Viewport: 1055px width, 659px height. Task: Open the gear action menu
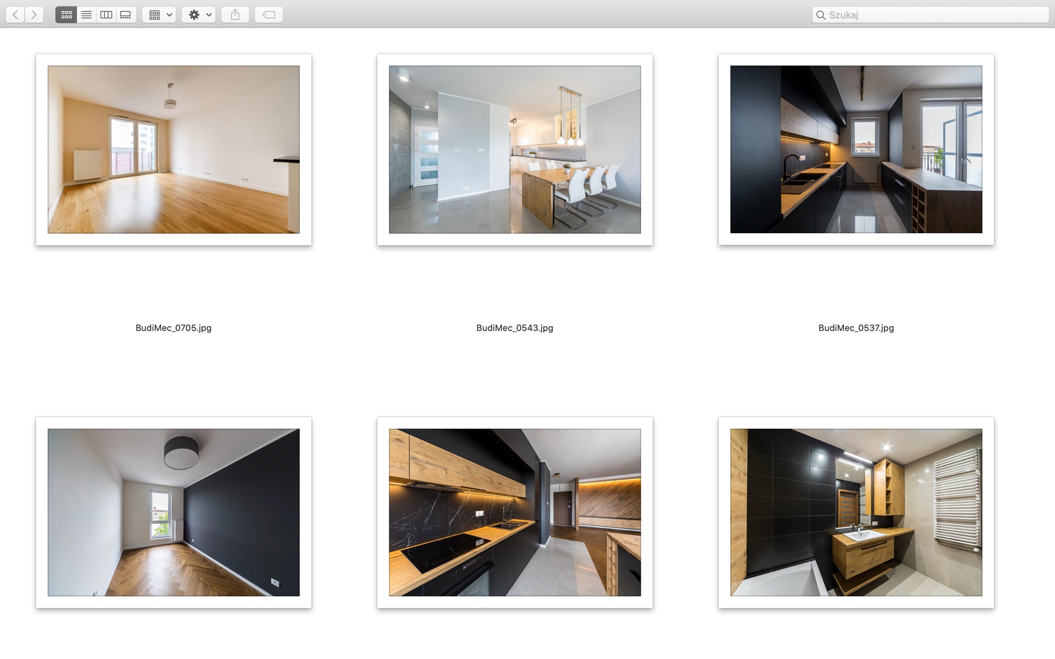[x=199, y=15]
